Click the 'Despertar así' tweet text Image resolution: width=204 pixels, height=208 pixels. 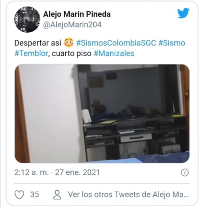(38, 43)
